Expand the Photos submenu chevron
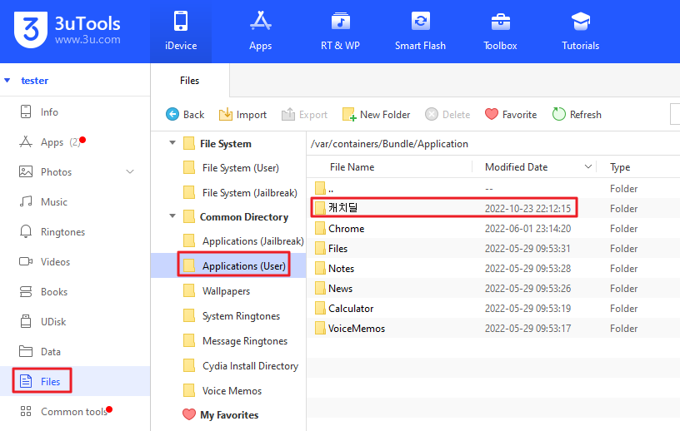This screenshot has height=431, width=680. tap(130, 172)
